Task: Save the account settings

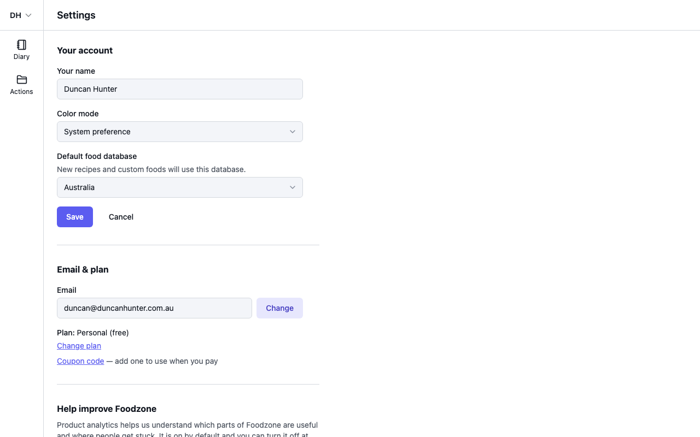Action: (75, 217)
